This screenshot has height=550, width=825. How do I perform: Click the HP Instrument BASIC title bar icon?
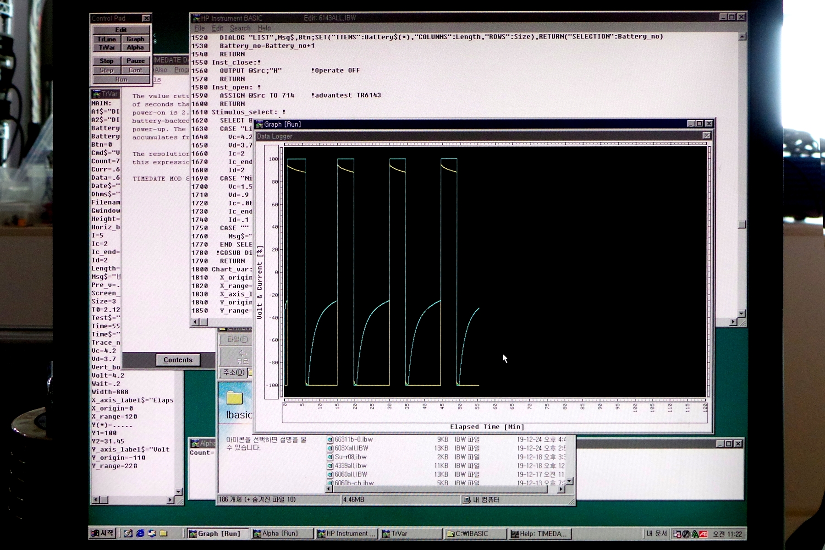coord(196,18)
